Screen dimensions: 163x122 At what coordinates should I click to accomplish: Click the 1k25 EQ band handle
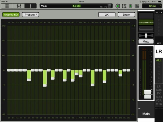[81, 76]
